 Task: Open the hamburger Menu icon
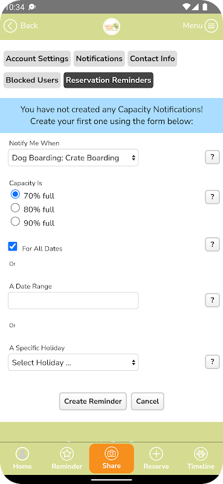tap(212, 26)
